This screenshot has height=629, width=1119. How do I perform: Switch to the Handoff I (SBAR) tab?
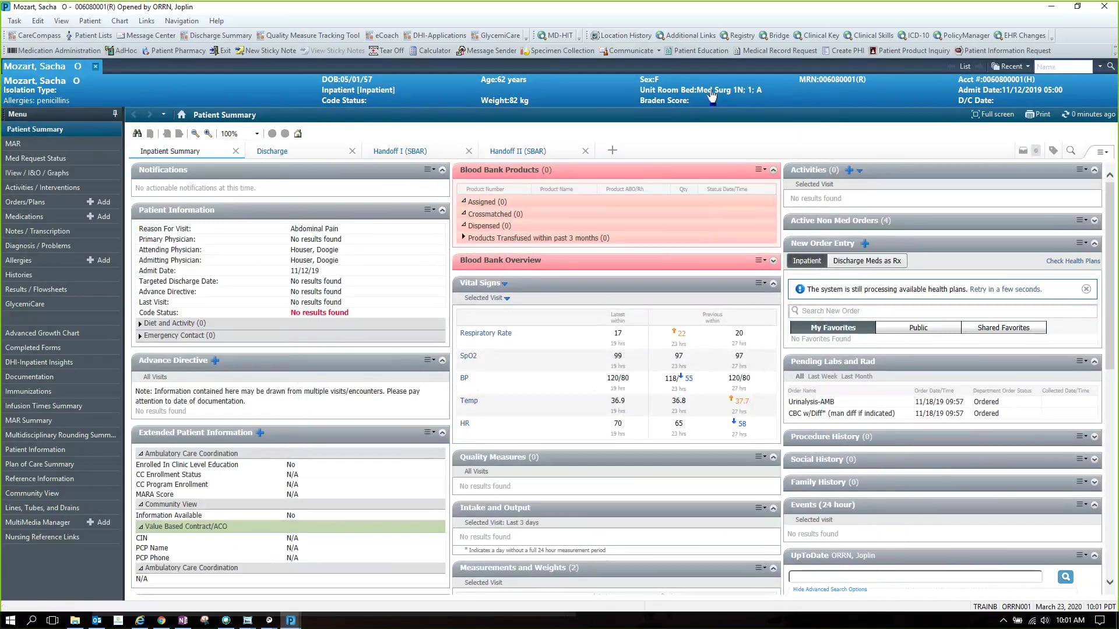click(x=400, y=151)
